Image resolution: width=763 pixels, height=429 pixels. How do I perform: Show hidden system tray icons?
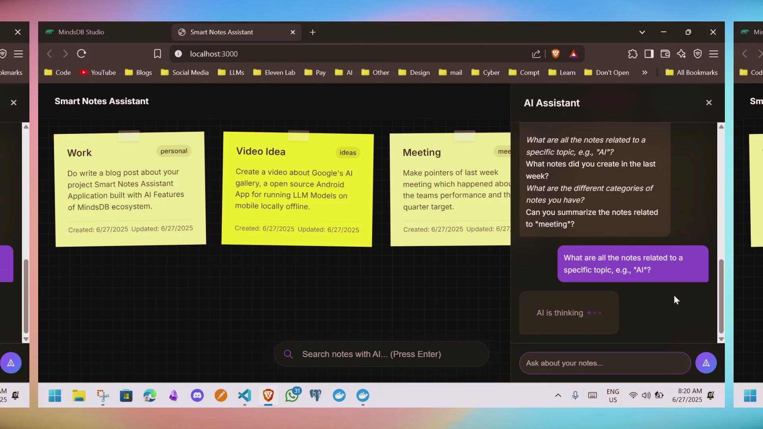tap(558, 395)
